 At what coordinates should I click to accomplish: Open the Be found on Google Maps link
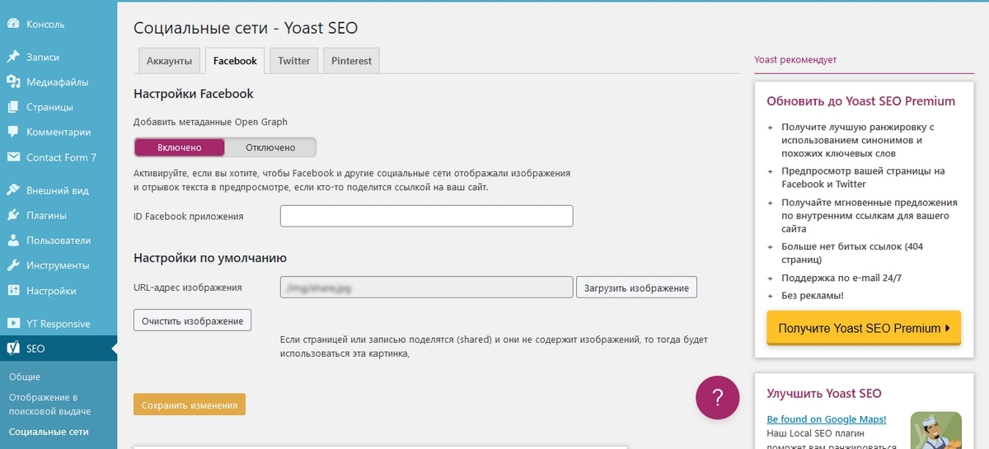827,419
